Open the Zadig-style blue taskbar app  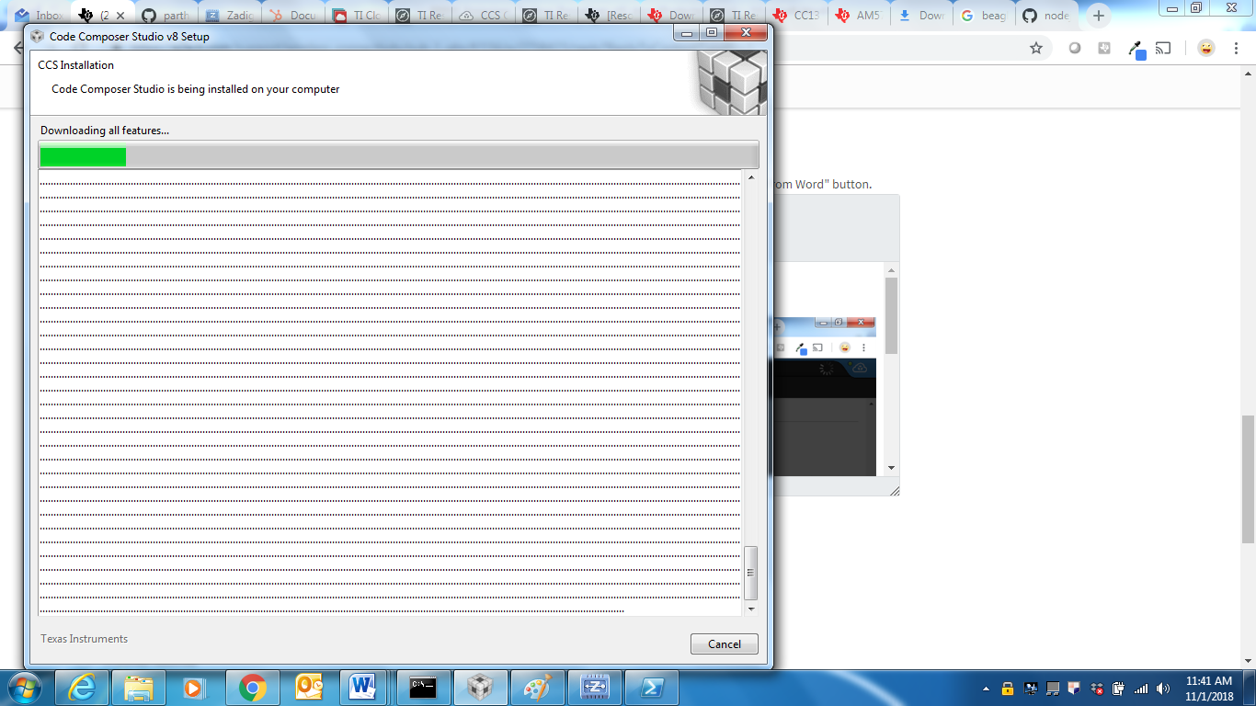point(594,688)
